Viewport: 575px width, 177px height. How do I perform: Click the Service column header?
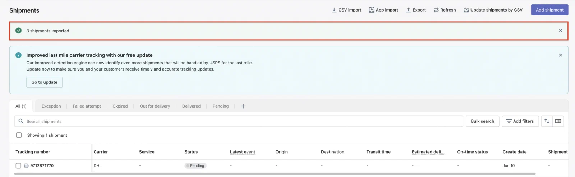[x=147, y=152]
